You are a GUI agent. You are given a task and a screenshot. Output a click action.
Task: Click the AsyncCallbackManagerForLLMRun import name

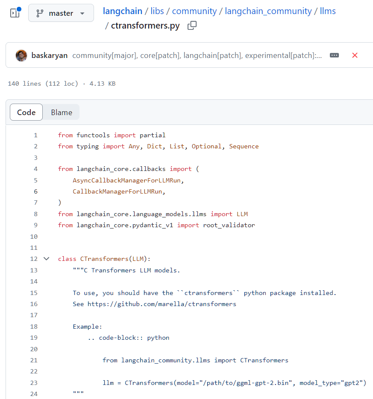coord(126,180)
